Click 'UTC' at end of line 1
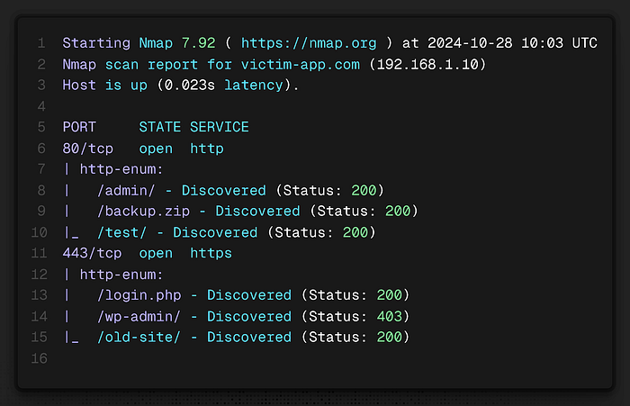This screenshot has height=406, width=630. 585,43
